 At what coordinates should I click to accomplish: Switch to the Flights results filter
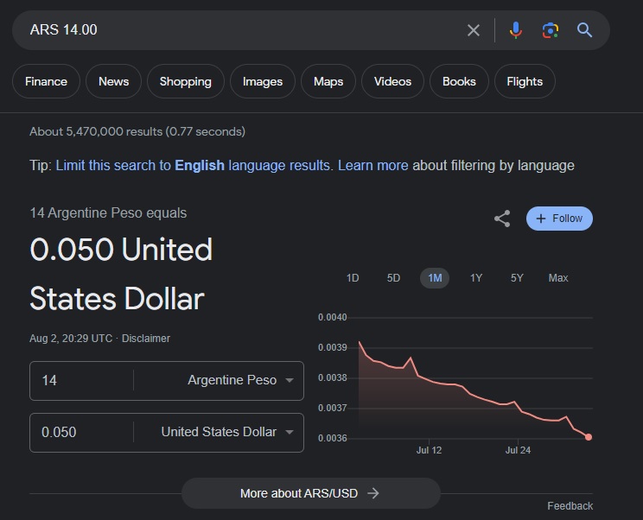(525, 81)
